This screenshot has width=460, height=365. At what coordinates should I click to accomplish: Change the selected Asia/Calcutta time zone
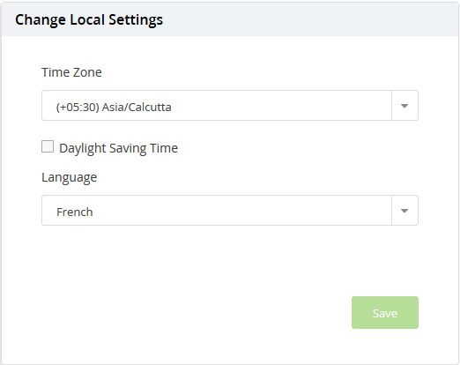(x=230, y=106)
